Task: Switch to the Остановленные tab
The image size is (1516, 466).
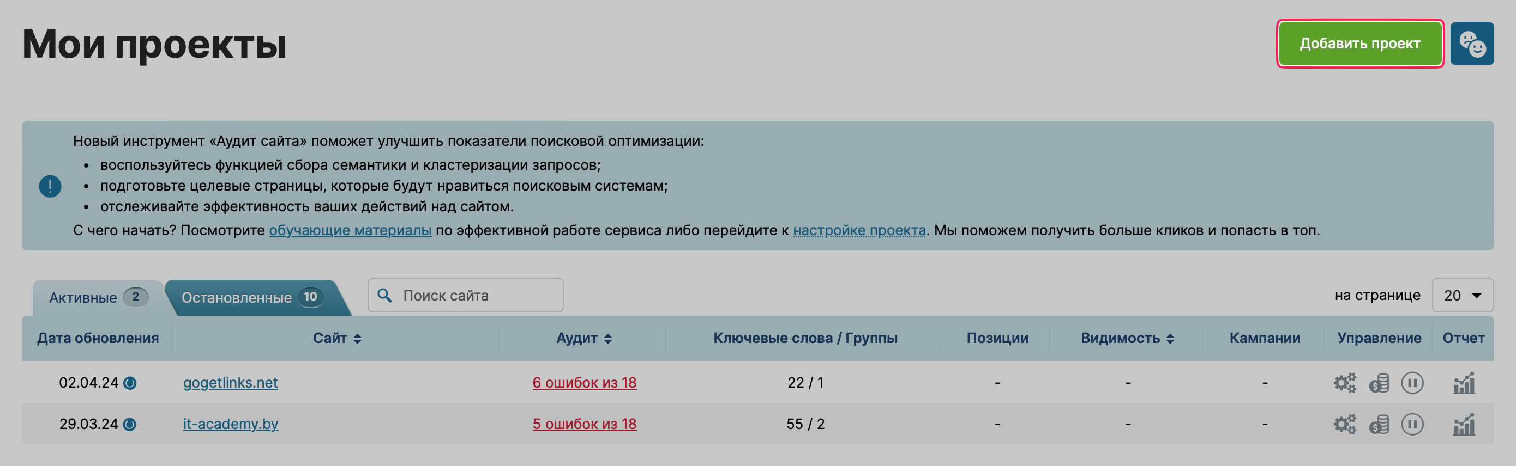Action: 251,297
